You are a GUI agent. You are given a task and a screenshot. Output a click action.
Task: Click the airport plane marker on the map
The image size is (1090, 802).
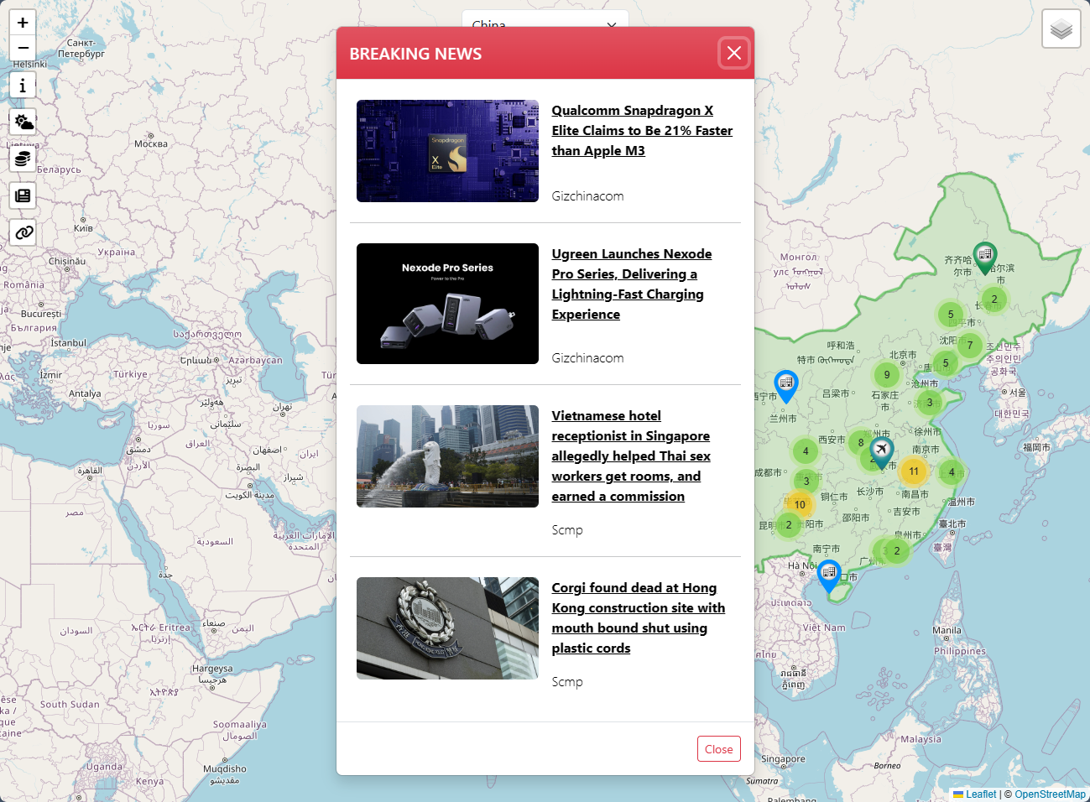(x=881, y=452)
